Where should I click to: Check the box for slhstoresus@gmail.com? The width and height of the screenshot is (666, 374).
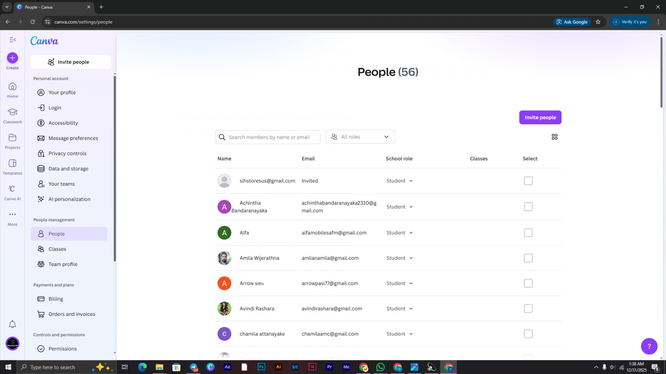tap(528, 181)
